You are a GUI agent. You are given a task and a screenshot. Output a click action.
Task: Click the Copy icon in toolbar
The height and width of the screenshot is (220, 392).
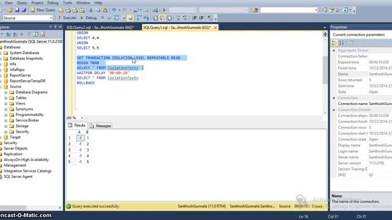click(98, 10)
